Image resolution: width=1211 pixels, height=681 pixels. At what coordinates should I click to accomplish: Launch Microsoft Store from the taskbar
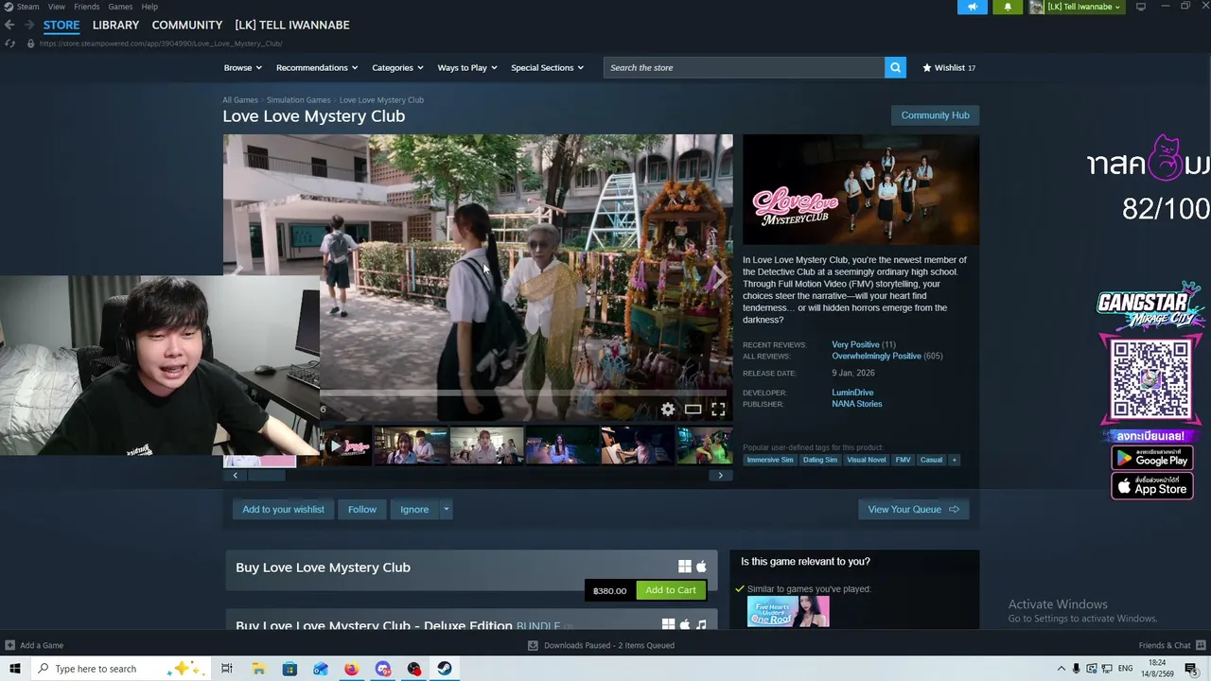coord(290,669)
